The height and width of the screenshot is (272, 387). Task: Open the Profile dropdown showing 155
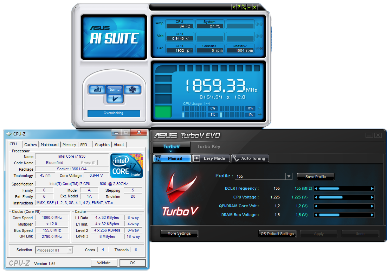(263, 176)
